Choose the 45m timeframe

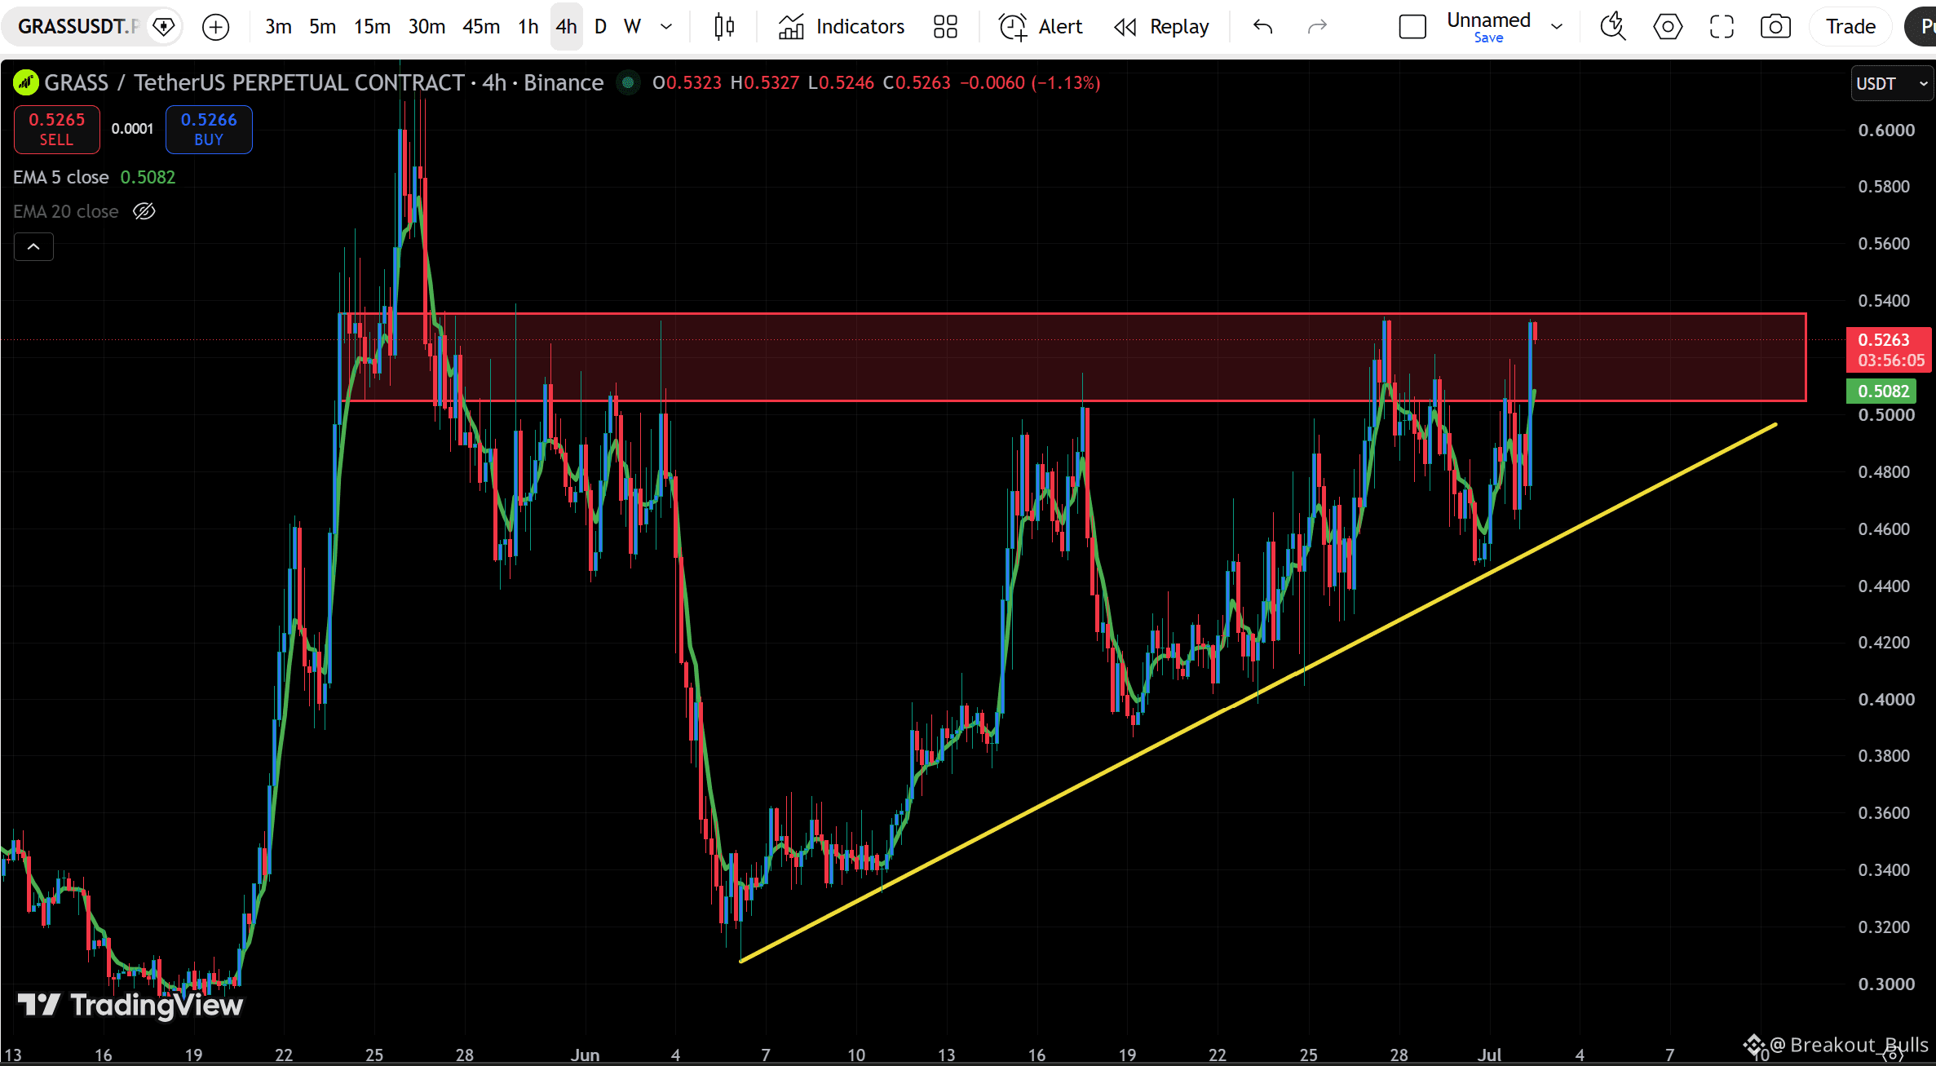coord(481,27)
